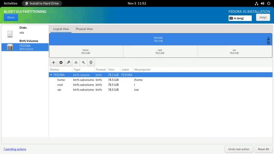Viewport: 274px width, 154px height.
Task: Click Undo last action
Action: (239, 149)
